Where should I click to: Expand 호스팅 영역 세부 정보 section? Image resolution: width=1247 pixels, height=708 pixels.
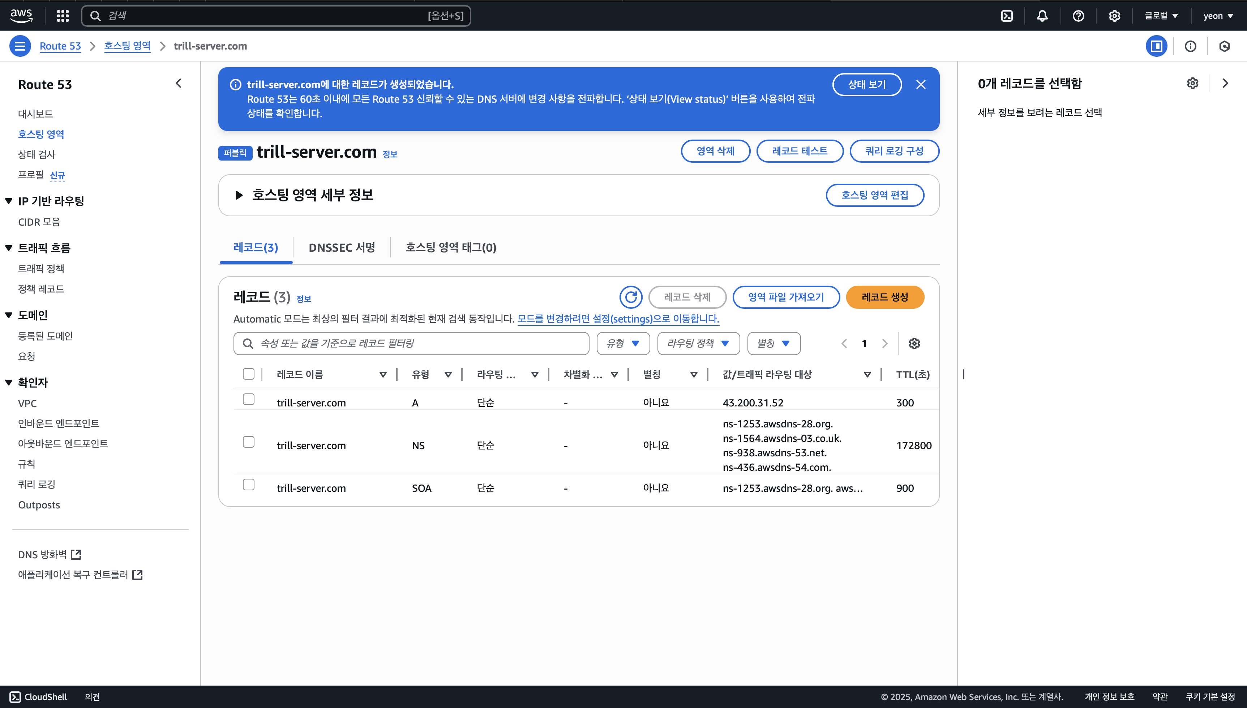[239, 196]
